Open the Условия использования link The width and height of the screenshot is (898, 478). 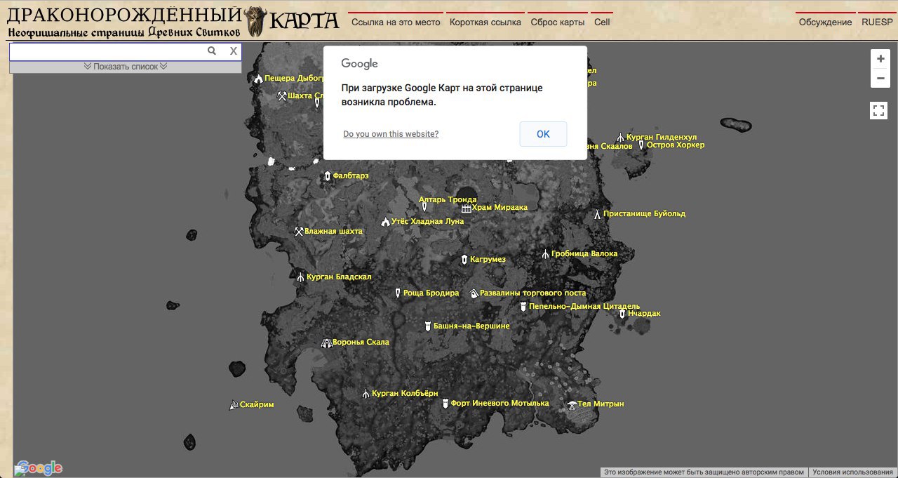[853, 472]
